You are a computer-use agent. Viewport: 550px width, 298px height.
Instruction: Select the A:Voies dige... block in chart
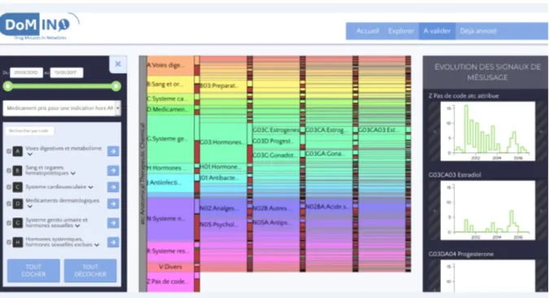pos(170,65)
